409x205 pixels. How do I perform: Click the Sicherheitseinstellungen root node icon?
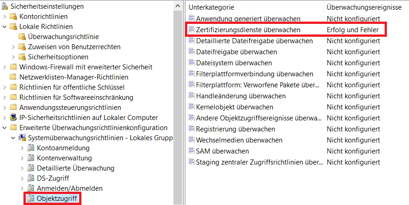point(5,6)
